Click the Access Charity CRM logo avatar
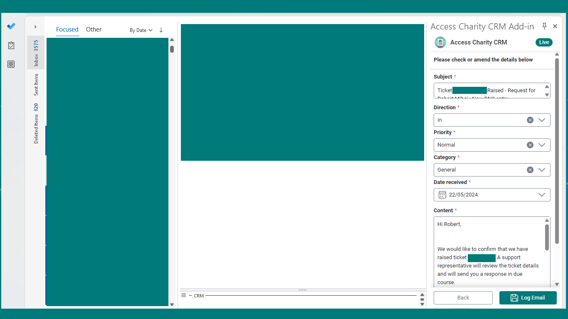 [x=440, y=42]
